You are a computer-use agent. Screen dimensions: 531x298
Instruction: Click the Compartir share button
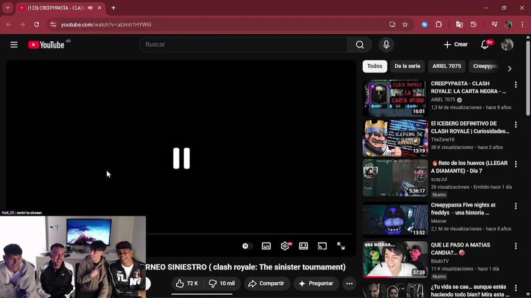266,284
